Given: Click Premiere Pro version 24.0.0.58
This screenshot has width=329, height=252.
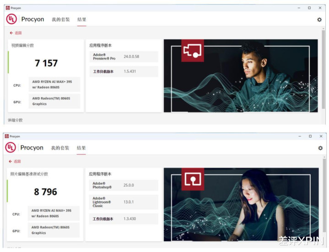Looking at the screenshot, I should [x=131, y=57].
